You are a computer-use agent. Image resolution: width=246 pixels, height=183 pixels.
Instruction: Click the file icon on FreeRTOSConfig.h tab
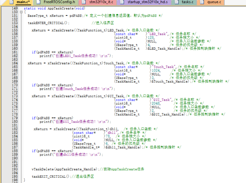[38, 2]
